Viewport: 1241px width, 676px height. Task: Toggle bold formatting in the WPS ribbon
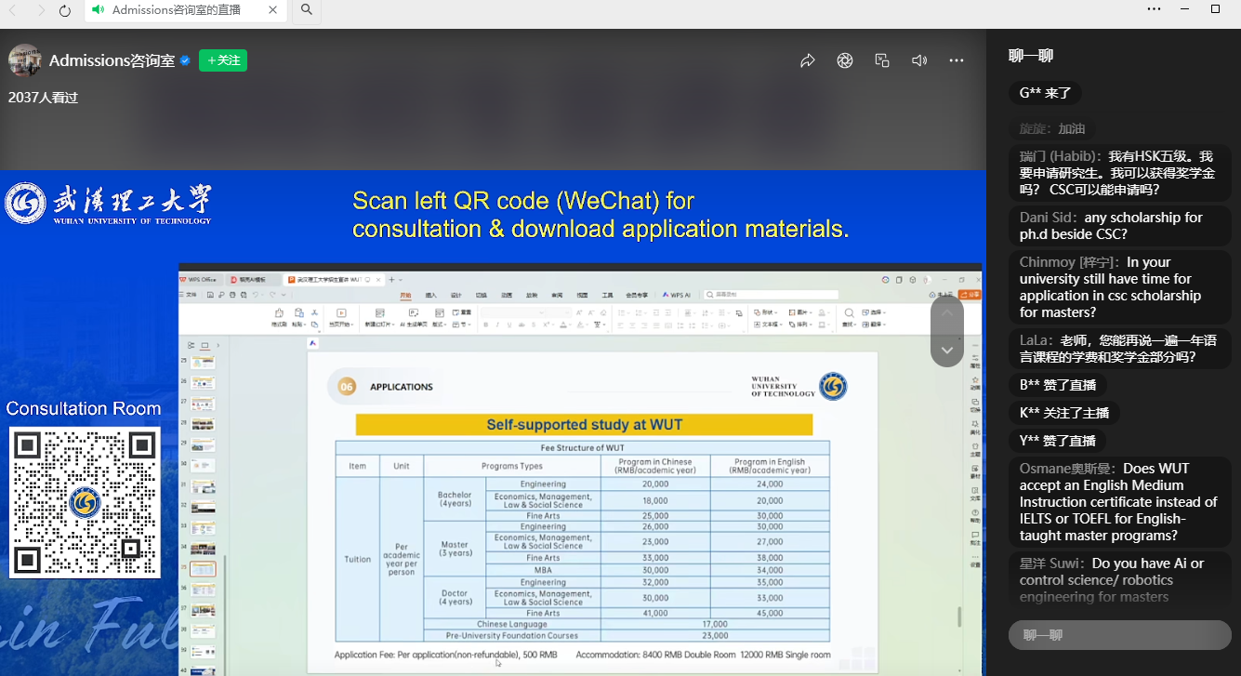[x=485, y=325]
